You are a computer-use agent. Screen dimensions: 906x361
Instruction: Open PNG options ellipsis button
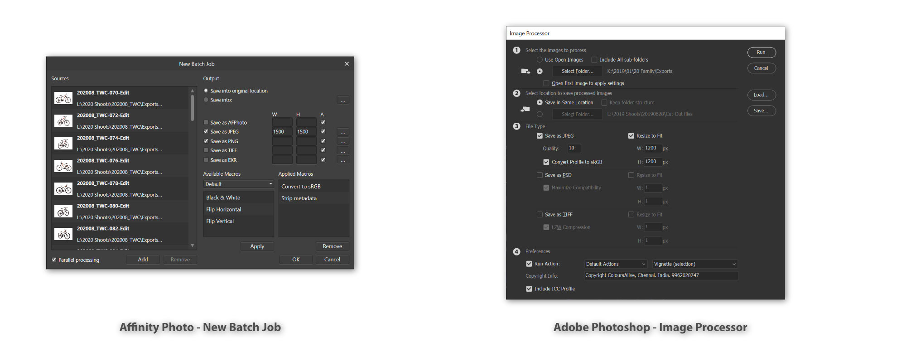tap(343, 141)
